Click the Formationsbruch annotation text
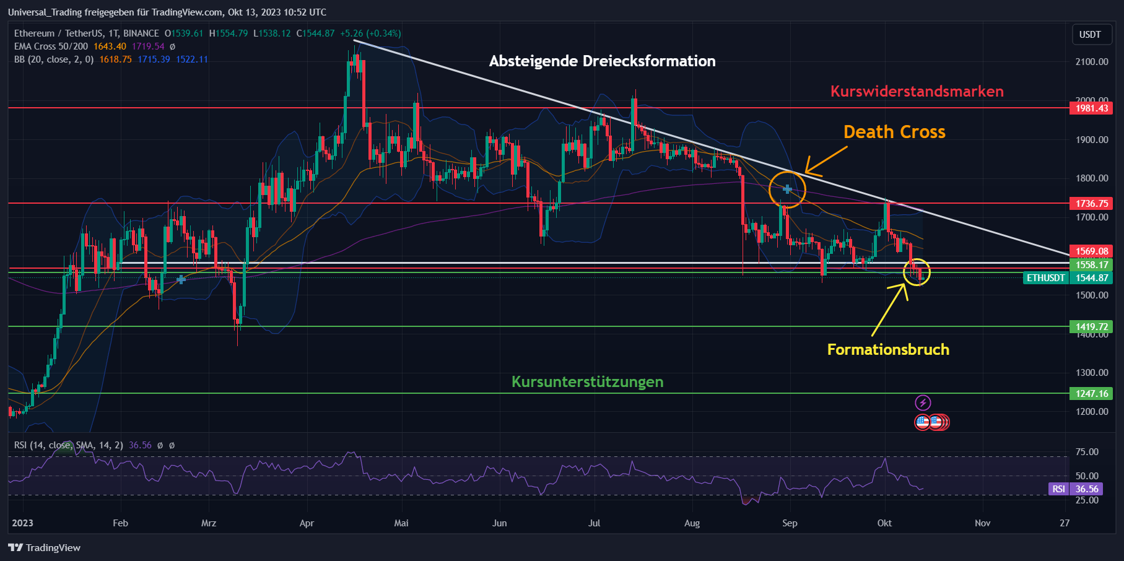The height and width of the screenshot is (561, 1124). pyautogui.click(x=888, y=350)
